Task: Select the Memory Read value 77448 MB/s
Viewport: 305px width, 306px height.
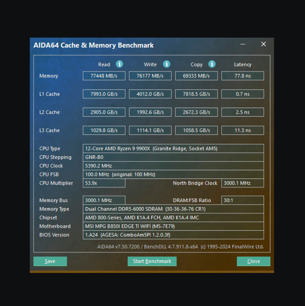Action: [104, 76]
